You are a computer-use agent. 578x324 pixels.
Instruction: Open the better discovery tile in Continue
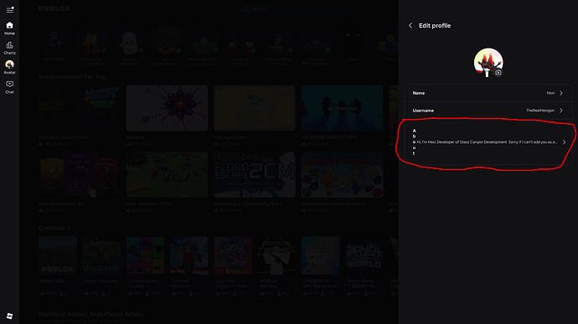[x=101, y=256]
